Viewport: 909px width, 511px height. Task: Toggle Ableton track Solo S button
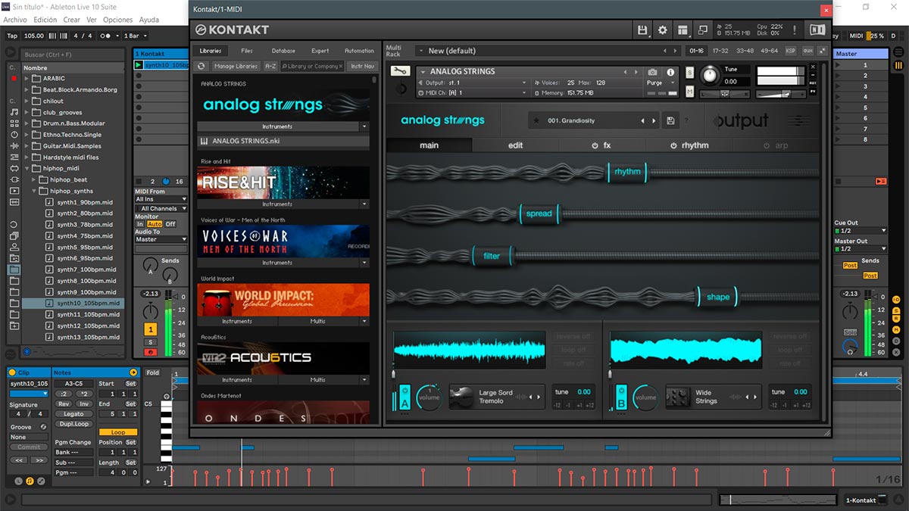[x=150, y=342]
